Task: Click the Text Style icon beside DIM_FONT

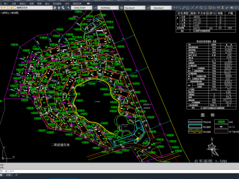Action: click(69, 8)
